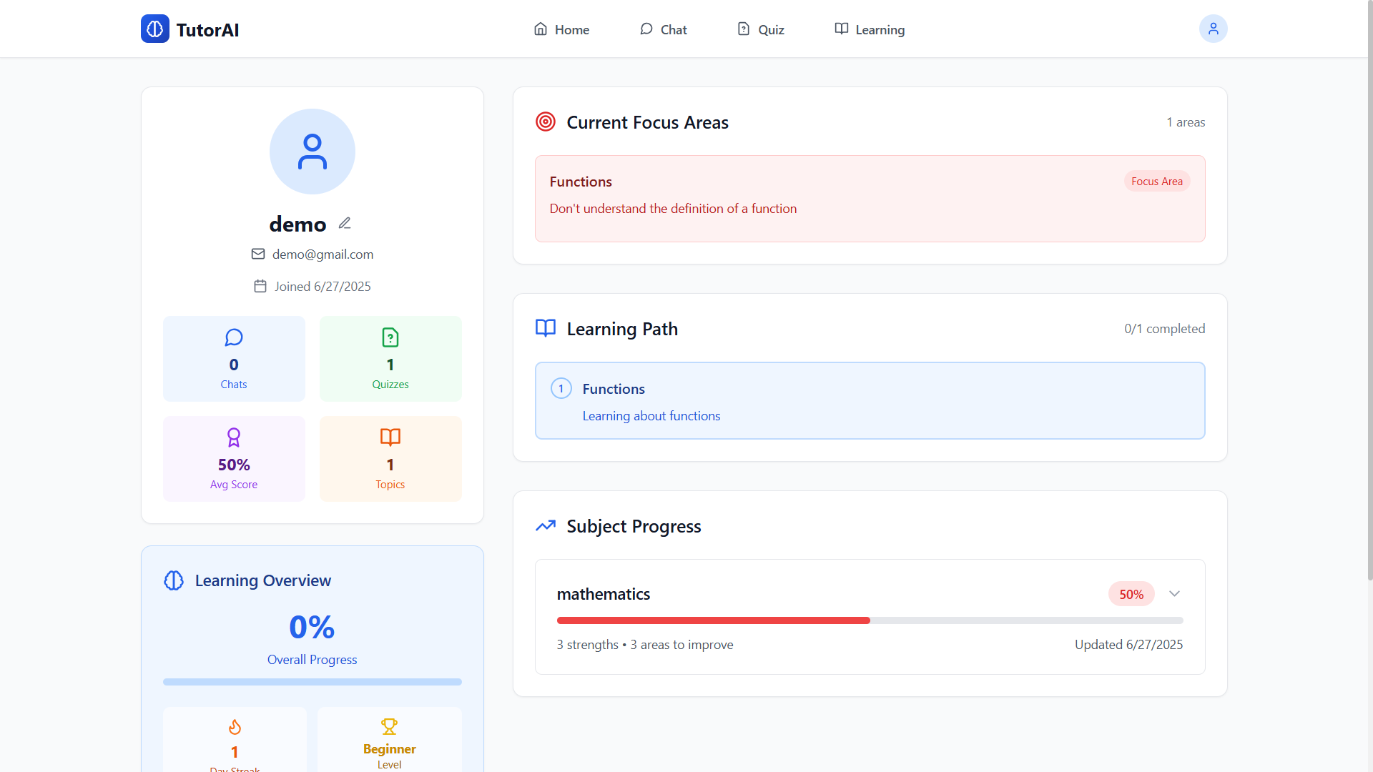Click the Current Focus Areas target icon
1373x772 pixels.
click(x=546, y=122)
